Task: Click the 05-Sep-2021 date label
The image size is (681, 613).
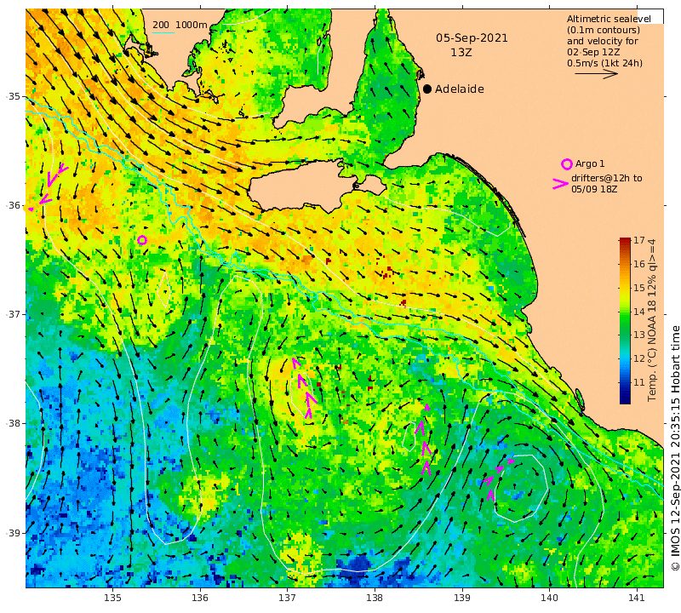Action: click(x=472, y=38)
